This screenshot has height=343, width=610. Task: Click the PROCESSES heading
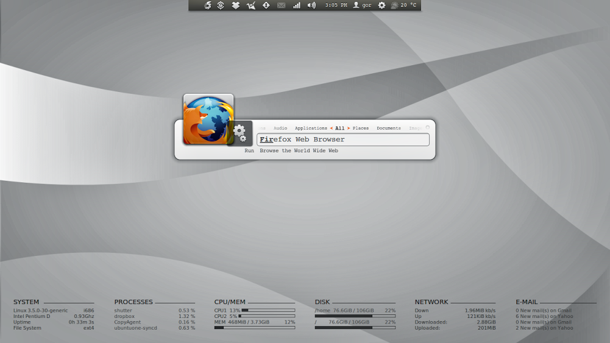pos(133,302)
